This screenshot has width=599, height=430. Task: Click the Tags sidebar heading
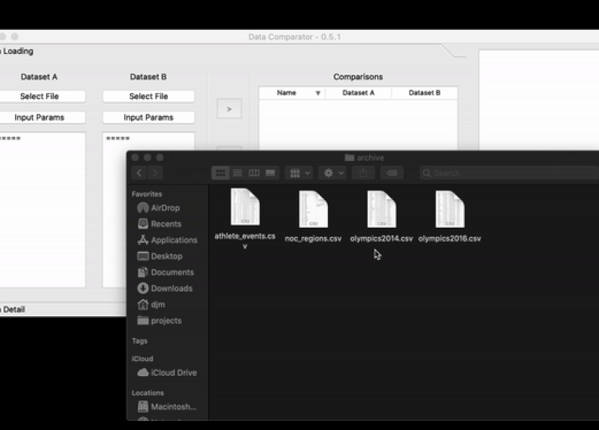(139, 341)
